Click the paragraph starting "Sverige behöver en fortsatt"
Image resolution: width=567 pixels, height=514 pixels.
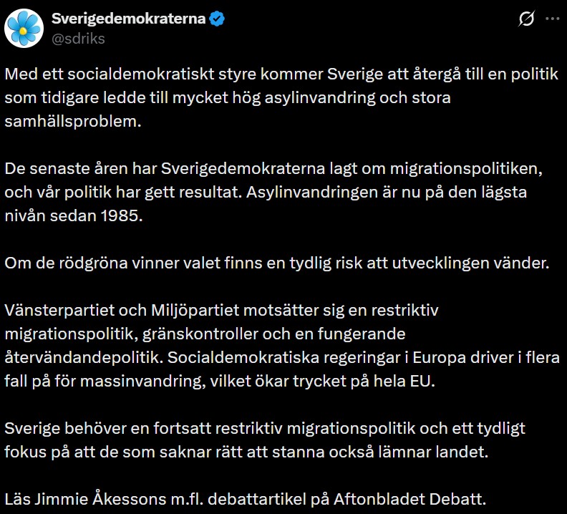coord(265,439)
